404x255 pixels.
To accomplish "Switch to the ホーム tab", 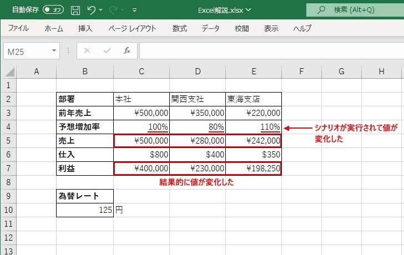I will pos(54,28).
